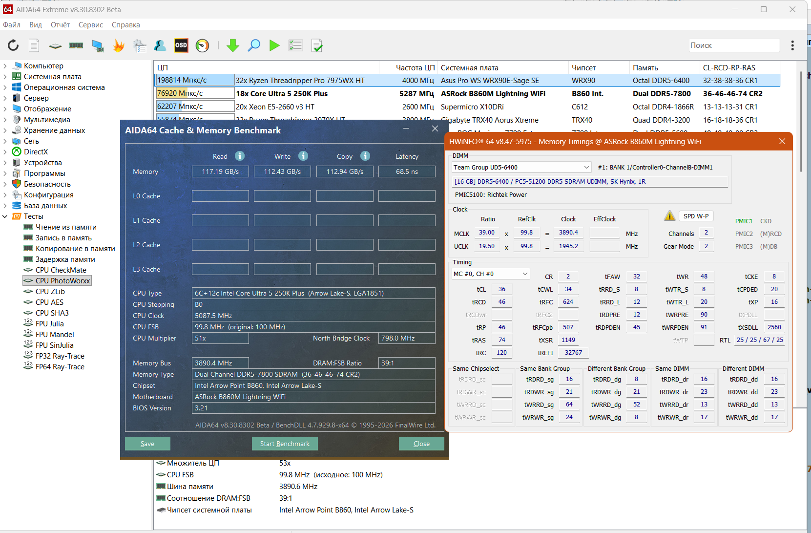Screen dimensions: 811x533
Task: Open the DIMM selection dropdown in HWiNFO
Action: 521,167
